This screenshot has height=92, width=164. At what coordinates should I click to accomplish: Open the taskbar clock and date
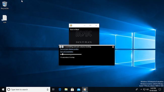pos(153,89)
